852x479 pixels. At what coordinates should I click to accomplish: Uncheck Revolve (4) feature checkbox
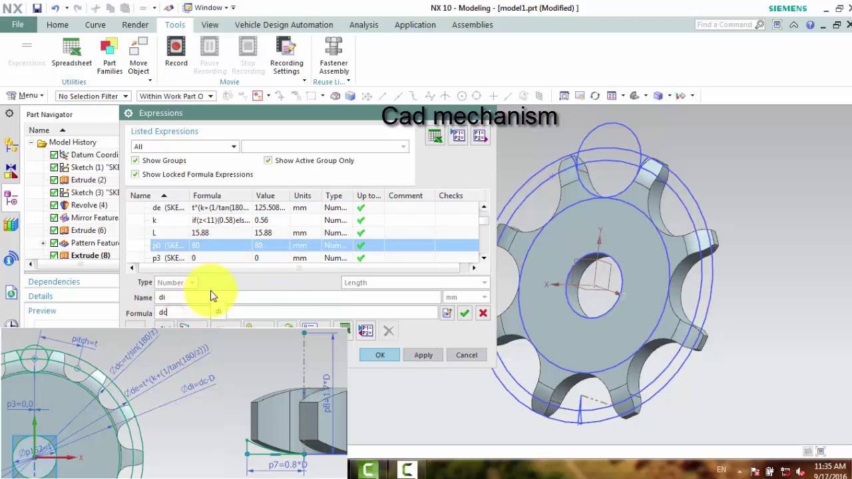coord(54,206)
